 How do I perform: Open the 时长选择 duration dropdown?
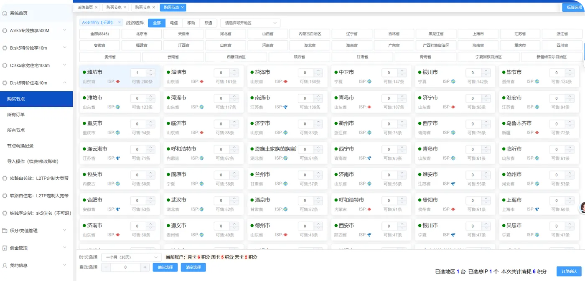pos(131,257)
